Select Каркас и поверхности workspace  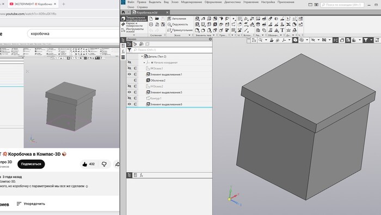coord(134,24)
